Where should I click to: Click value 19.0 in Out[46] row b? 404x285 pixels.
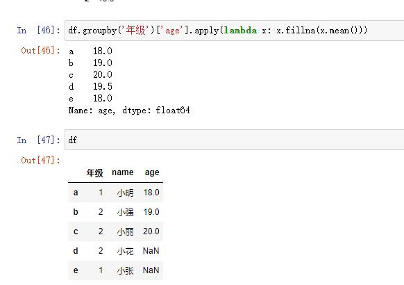pos(103,63)
